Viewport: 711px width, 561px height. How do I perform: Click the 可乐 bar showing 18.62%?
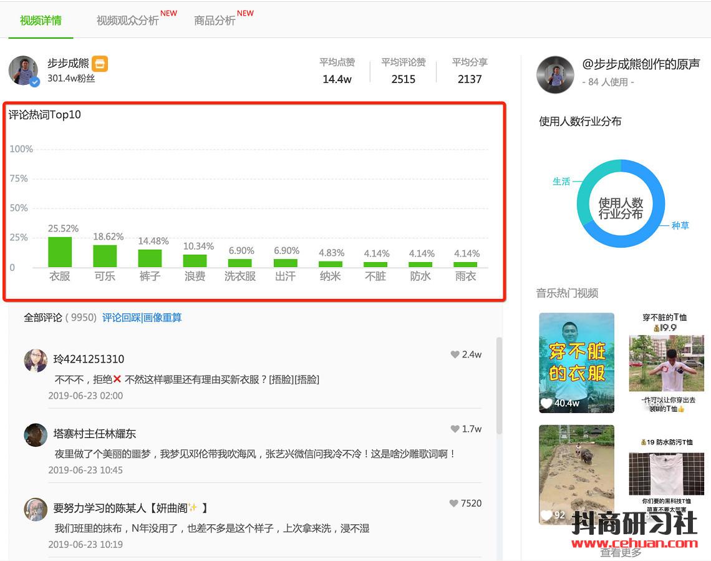pos(105,256)
